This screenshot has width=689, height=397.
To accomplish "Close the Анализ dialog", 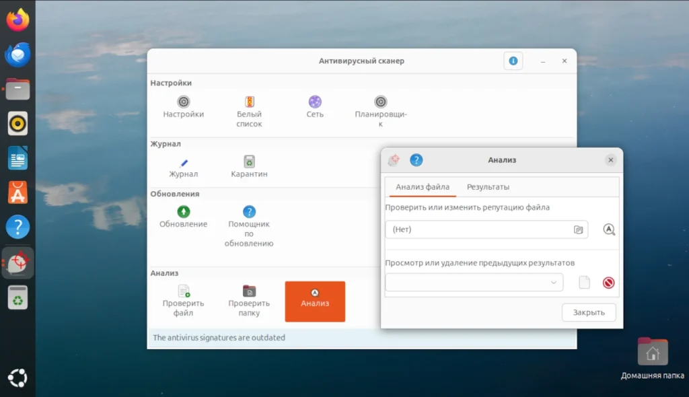I will click(x=610, y=160).
